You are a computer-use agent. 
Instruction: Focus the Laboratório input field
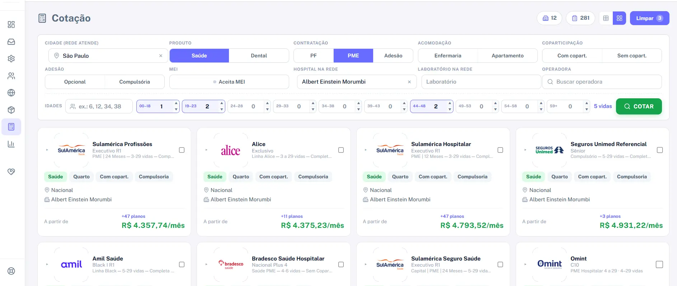click(x=481, y=82)
